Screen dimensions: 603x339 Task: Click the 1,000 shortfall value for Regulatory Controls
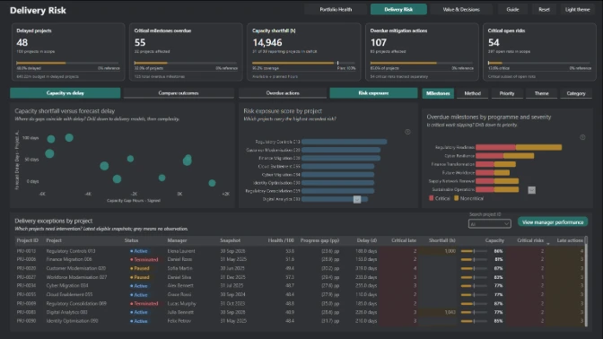pyautogui.click(x=450, y=251)
